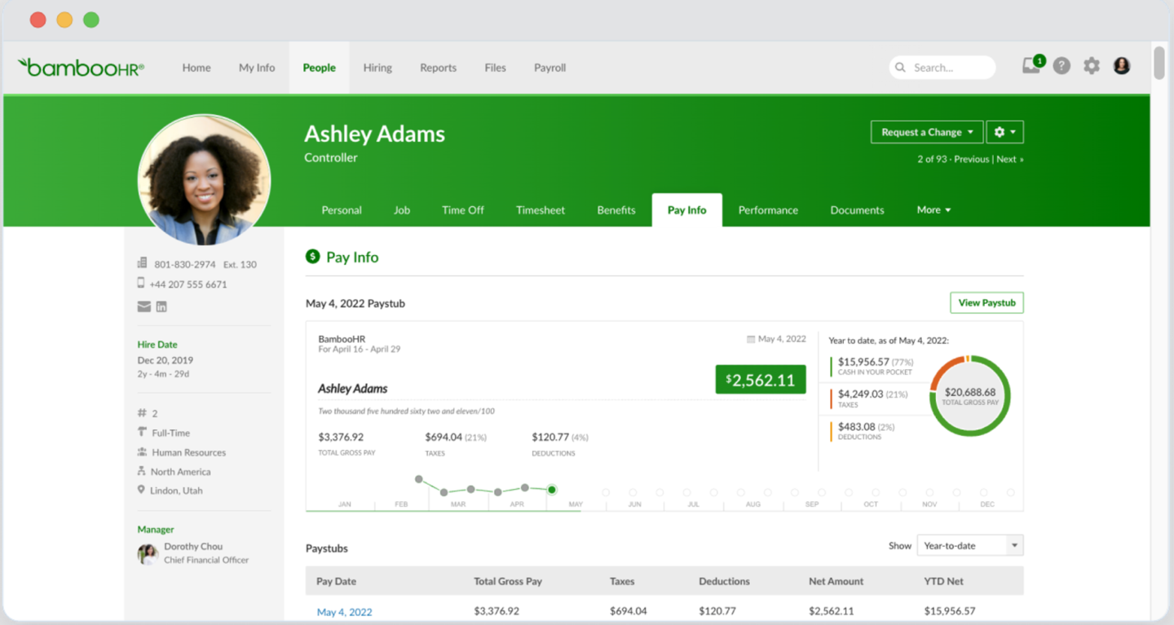Check the notification inbox with the badge
Viewport: 1174px width, 625px height.
1031,67
